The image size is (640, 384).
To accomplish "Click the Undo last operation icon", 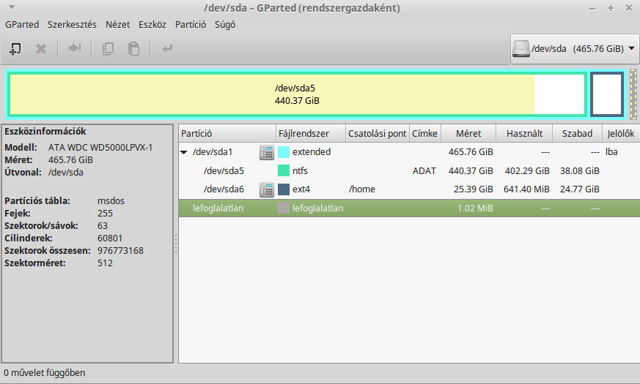I will pyautogui.click(x=167, y=49).
